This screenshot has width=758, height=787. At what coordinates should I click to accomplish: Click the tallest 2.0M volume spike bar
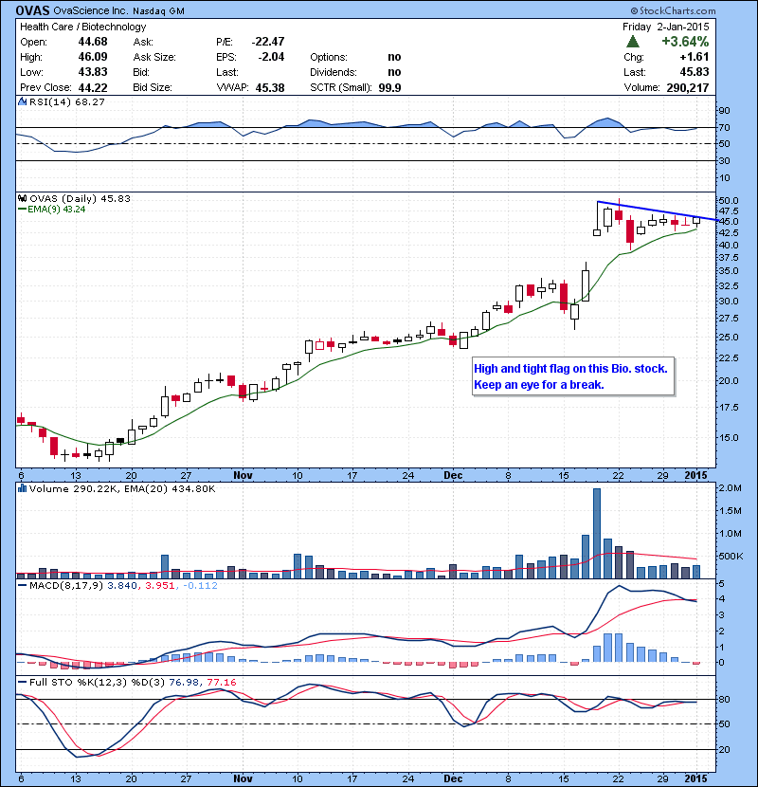tap(597, 534)
